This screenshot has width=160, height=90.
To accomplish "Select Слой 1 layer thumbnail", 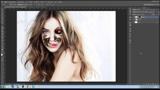I will coord(136,19).
